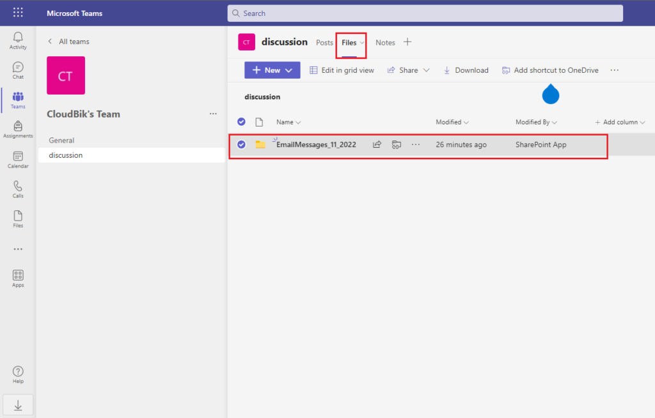Click Add shortcut to OneDrive
The image size is (655, 418).
click(549, 70)
